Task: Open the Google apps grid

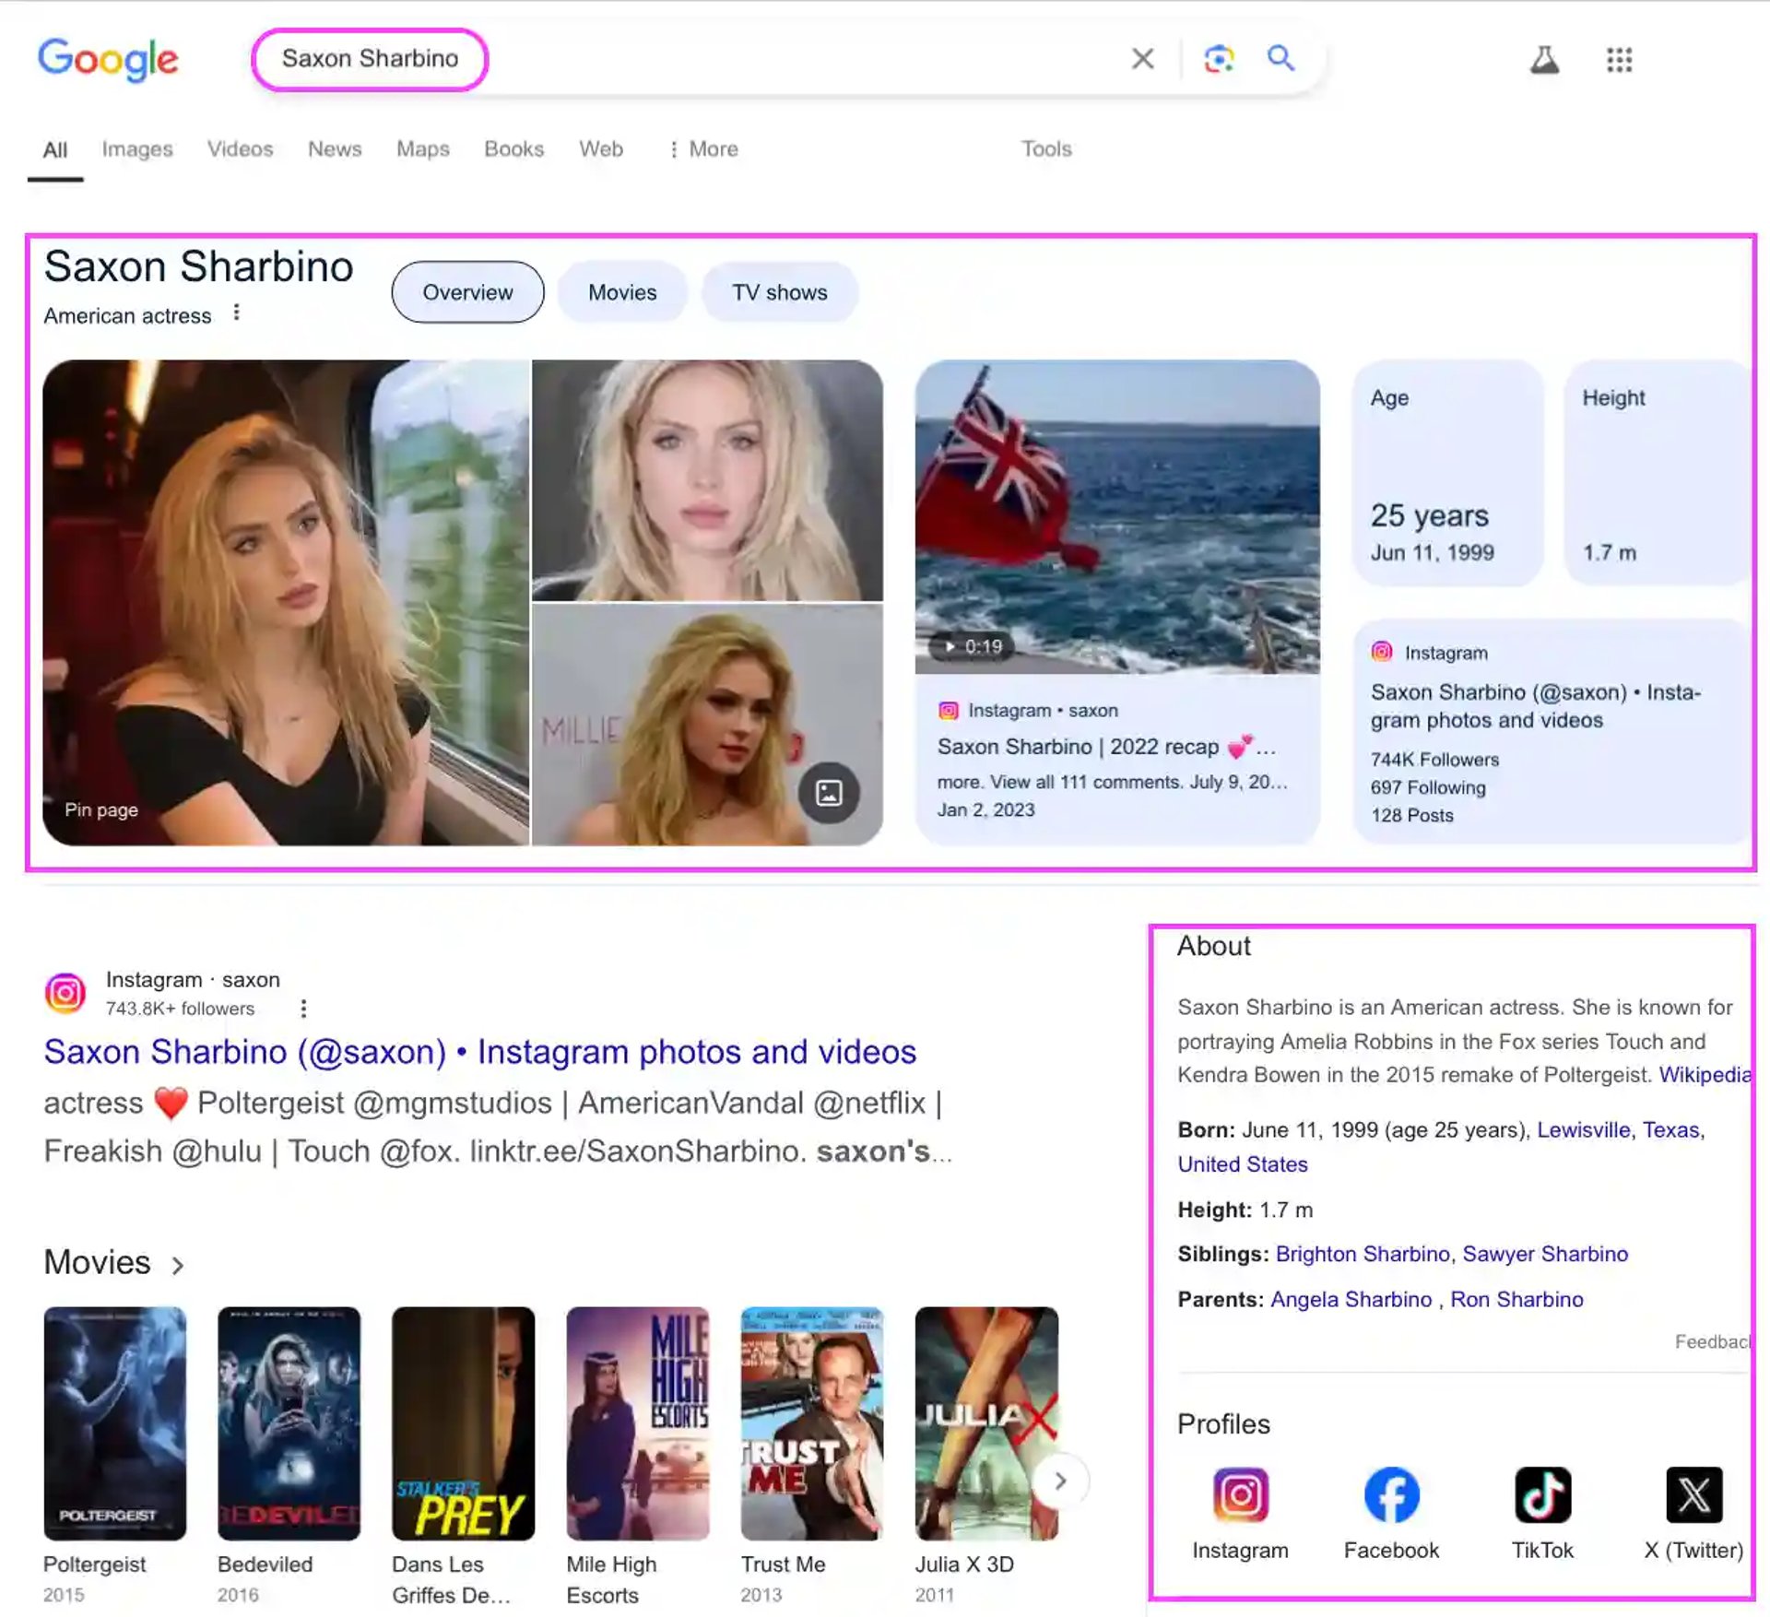Action: 1619,60
